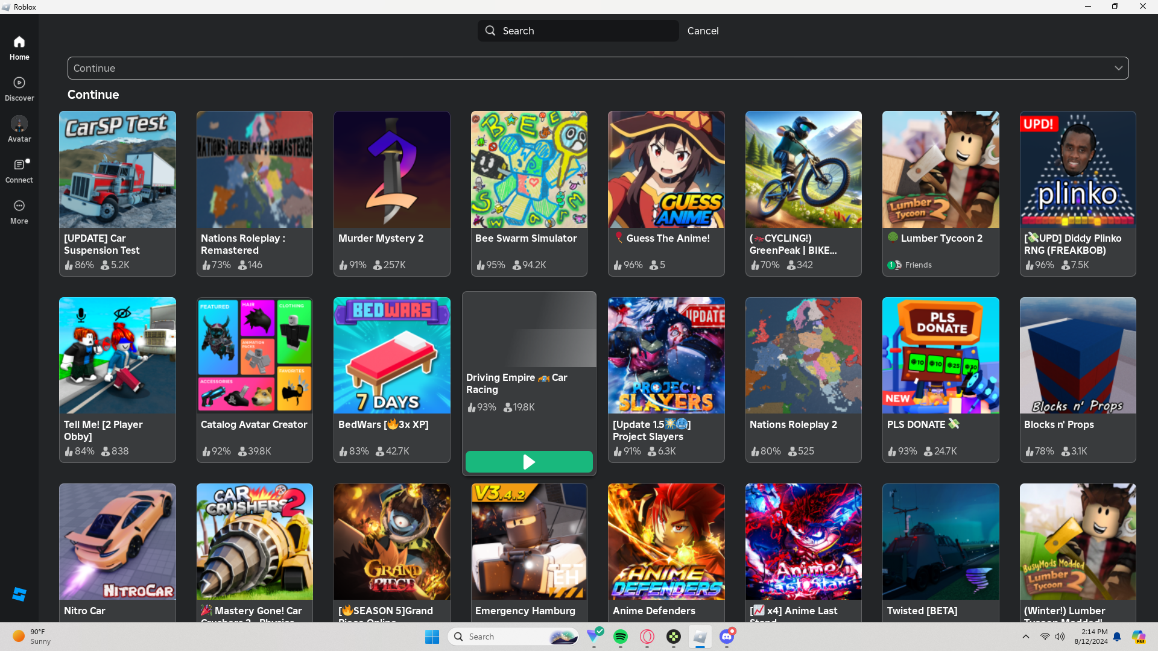Show hidden system tray icons
The width and height of the screenshot is (1158, 651).
[1025, 637]
